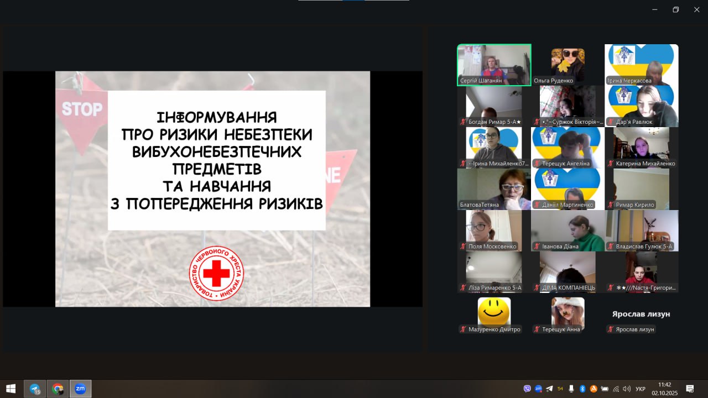708x398 pixels.
Task: Open Telegram from the taskbar
Action: tap(35, 389)
